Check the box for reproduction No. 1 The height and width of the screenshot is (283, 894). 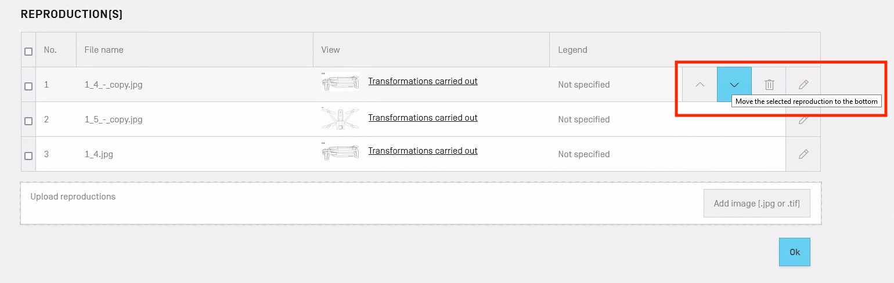(28, 86)
